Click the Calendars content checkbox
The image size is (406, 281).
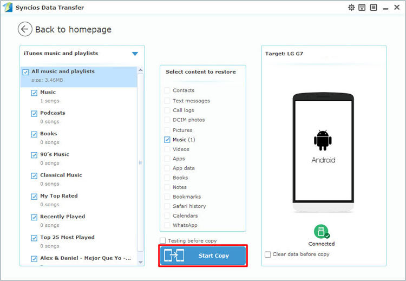point(167,215)
